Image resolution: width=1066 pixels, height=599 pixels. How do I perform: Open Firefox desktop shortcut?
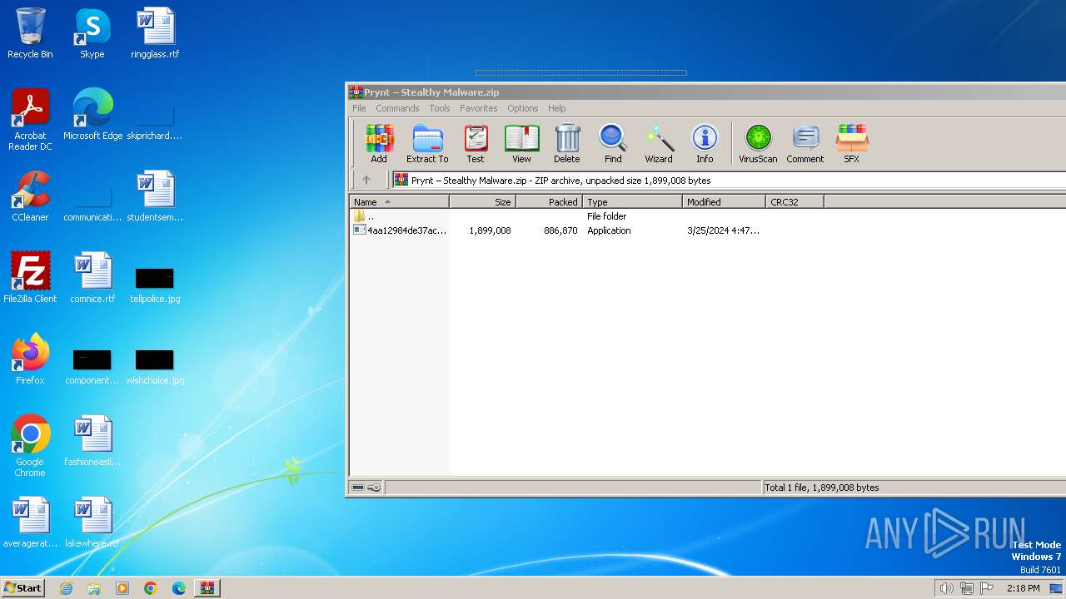(x=30, y=359)
